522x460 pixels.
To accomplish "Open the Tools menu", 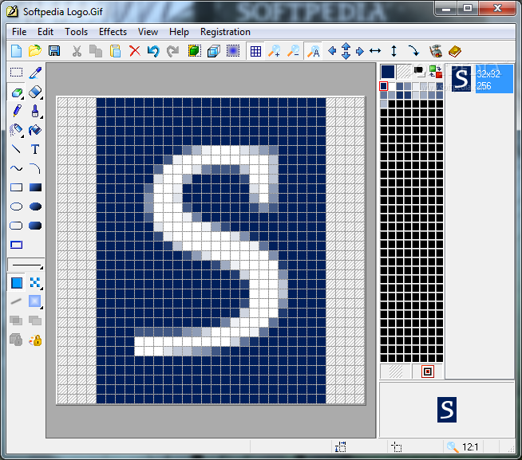I will (77, 32).
